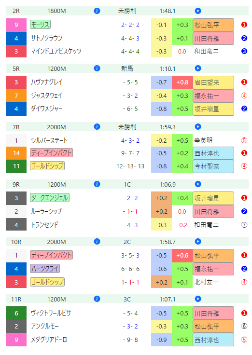Open the info icon for race 11R
Image resolution: width=252 pixels, height=355 pixels.
click(x=97, y=299)
